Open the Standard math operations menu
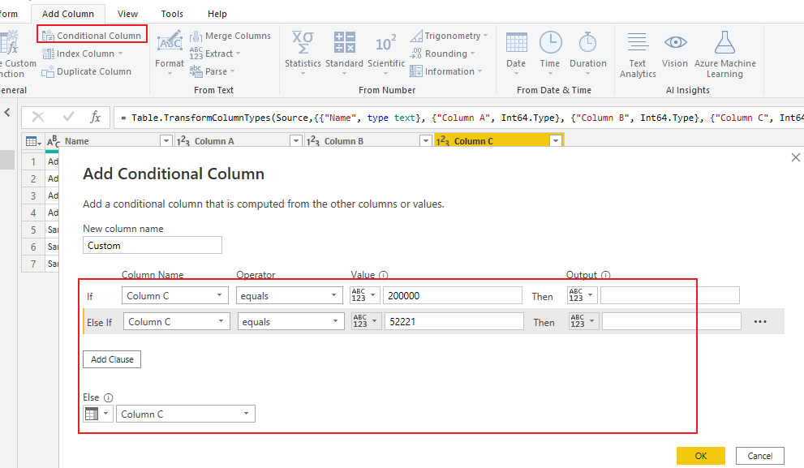 [x=344, y=53]
